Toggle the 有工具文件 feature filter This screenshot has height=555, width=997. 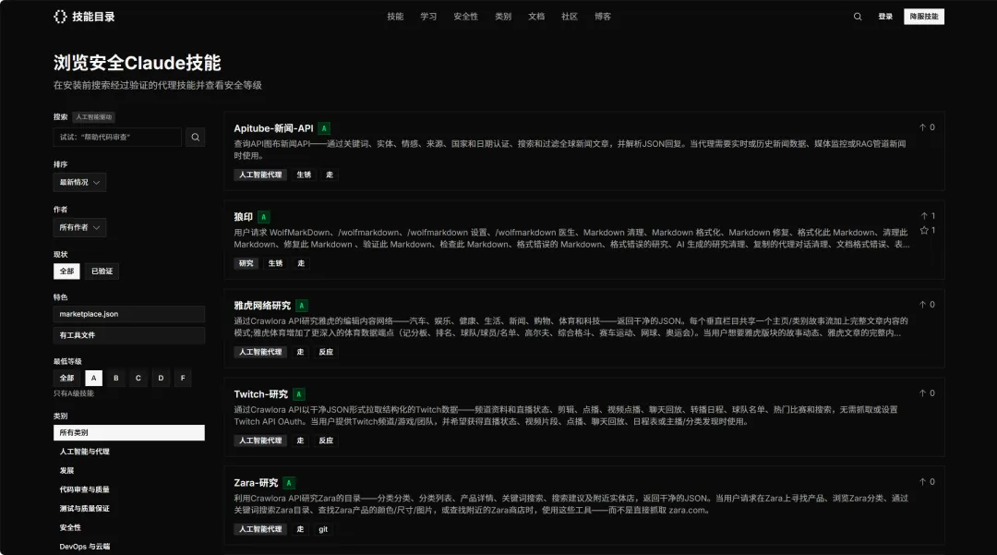(x=129, y=335)
